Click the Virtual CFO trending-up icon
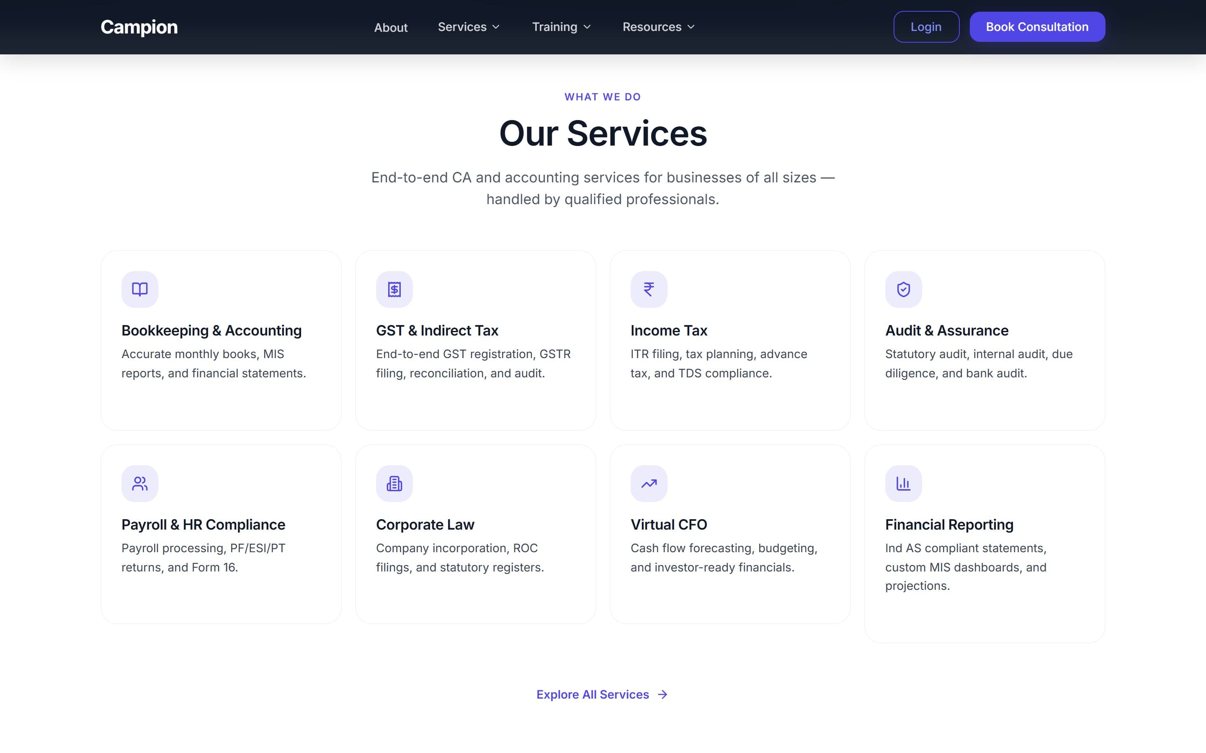The width and height of the screenshot is (1206, 753). 649,484
